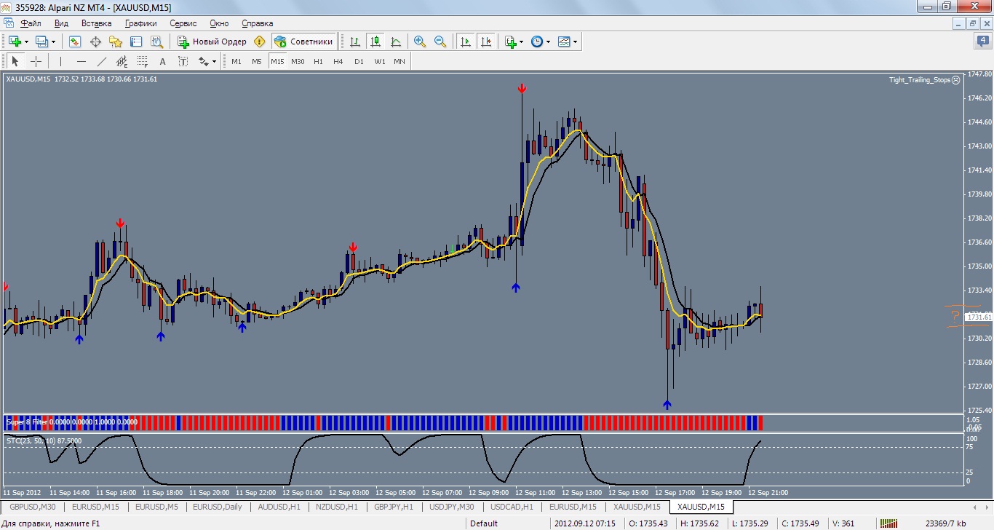Screen dimensions: 994x530
Task: Open the Strategy Tester
Action: [x=156, y=41]
